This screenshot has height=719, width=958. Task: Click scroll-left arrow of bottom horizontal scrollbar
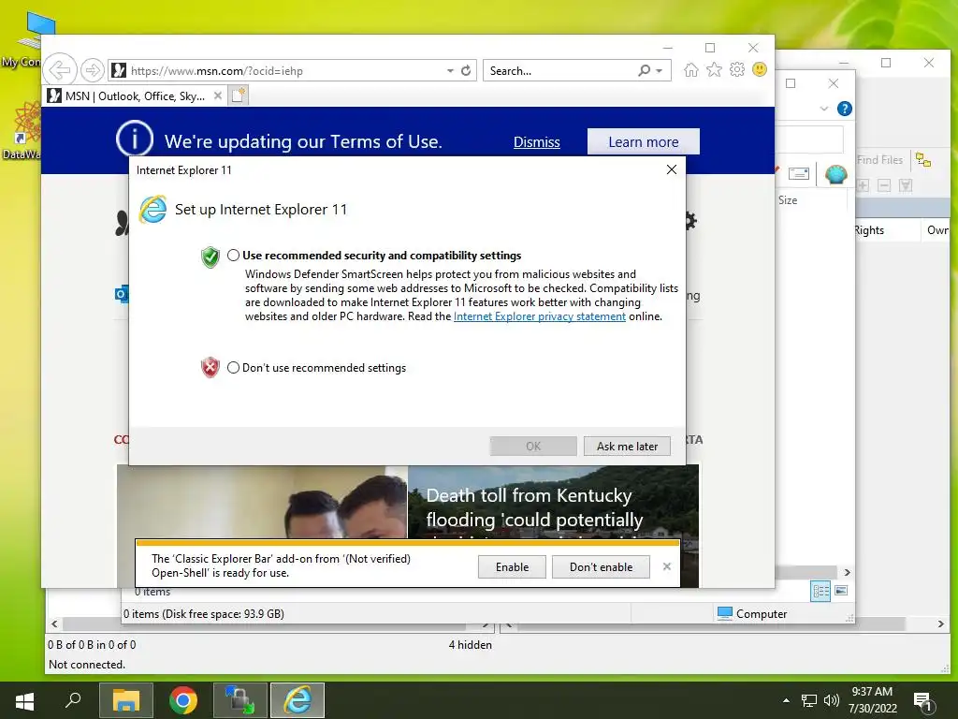coord(54,624)
